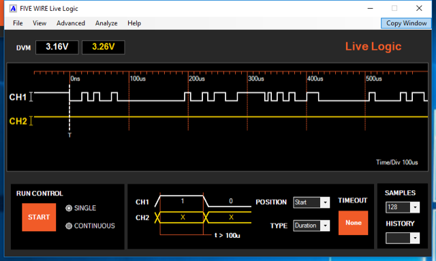Click the empty HISTORY field

398,239
